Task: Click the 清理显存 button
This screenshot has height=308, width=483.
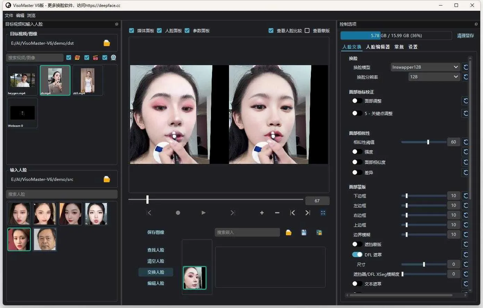Action: point(465,36)
